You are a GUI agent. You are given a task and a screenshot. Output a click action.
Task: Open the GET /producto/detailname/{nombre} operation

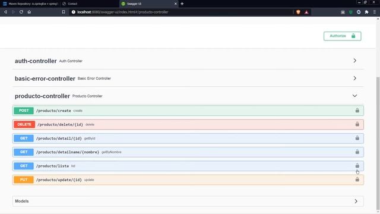click(x=188, y=152)
